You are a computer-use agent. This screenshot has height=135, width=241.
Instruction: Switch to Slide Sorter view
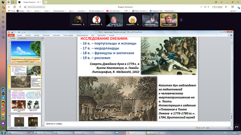pos(199,128)
